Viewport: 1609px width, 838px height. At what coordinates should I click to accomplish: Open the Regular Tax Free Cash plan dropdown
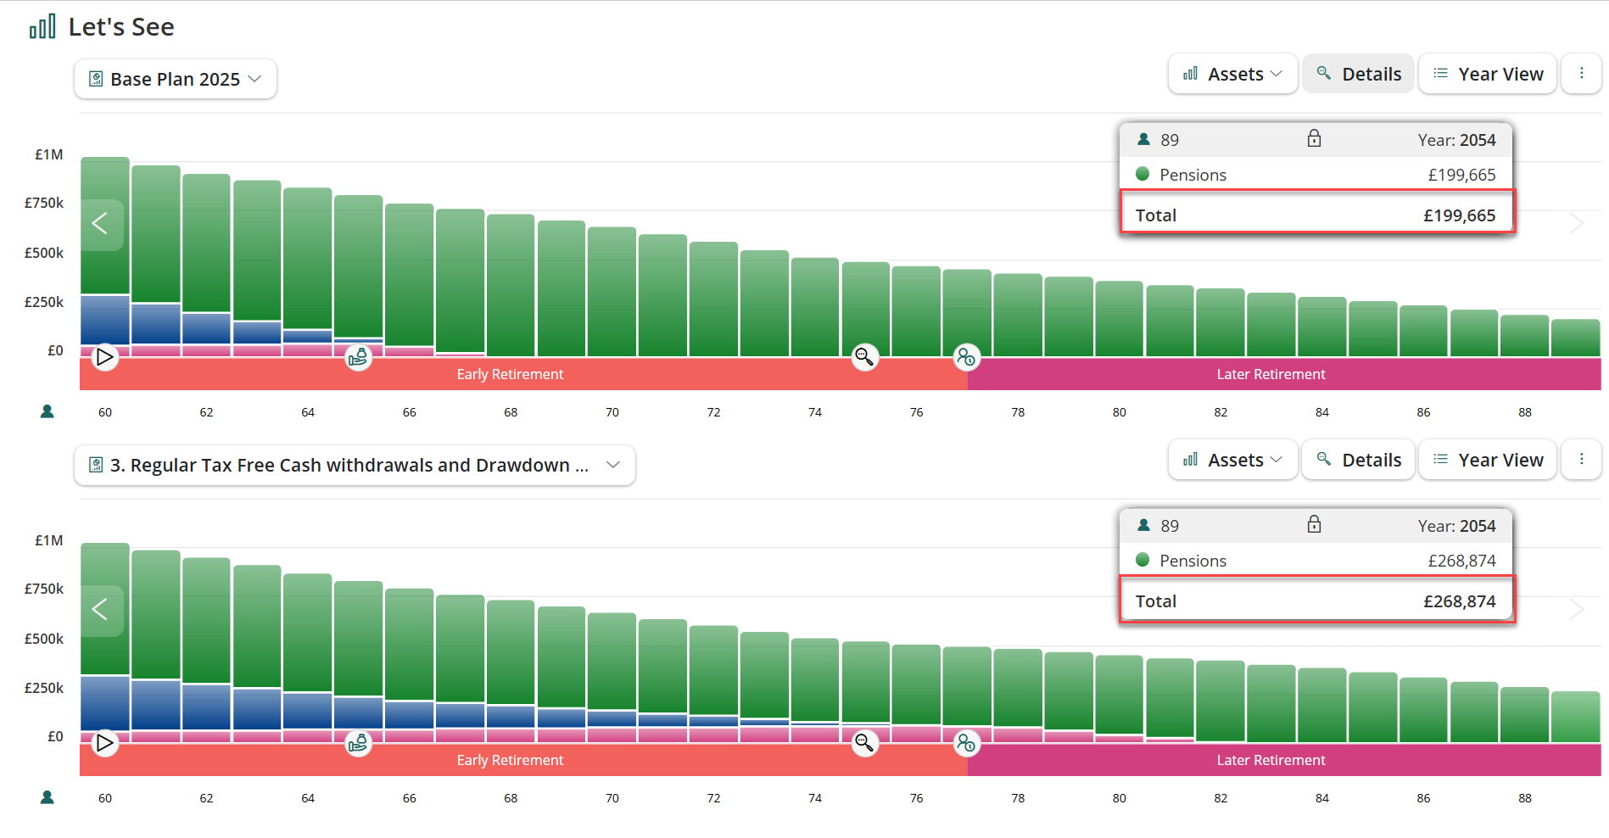click(355, 465)
